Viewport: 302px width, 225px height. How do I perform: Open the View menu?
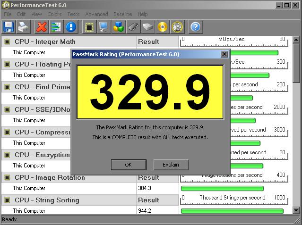tap(36, 14)
